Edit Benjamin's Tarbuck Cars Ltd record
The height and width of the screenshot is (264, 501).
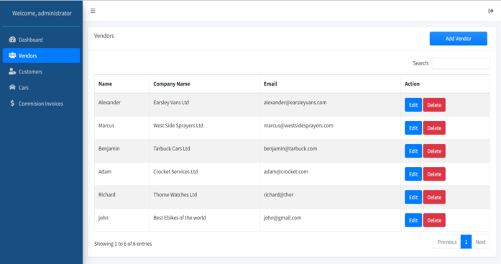413,151
